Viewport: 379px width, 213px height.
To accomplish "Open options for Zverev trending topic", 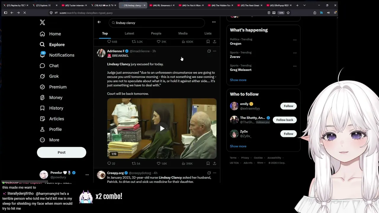I will (295, 53).
